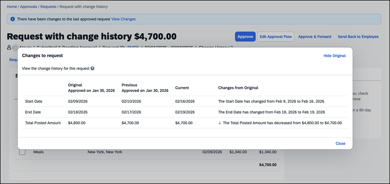Click the End Date row label
Image resolution: width=390 pixels, height=184 pixels.
click(x=33, y=112)
